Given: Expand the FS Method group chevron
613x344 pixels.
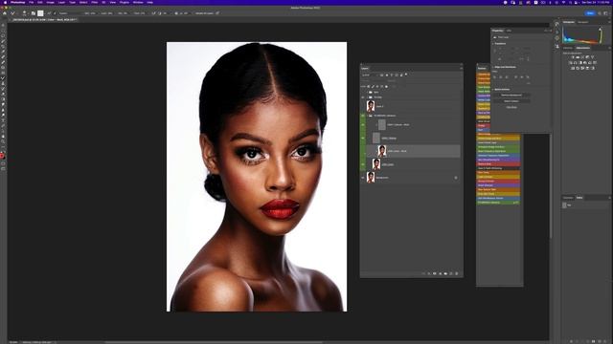Looking at the screenshot, I should (x=367, y=116).
